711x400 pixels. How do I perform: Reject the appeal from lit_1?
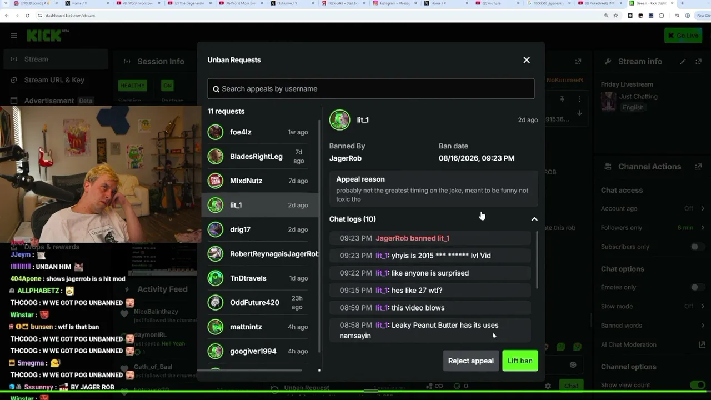click(x=471, y=361)
